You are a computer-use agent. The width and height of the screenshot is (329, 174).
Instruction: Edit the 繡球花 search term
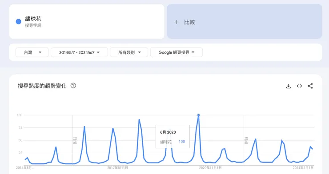[33, 19]
